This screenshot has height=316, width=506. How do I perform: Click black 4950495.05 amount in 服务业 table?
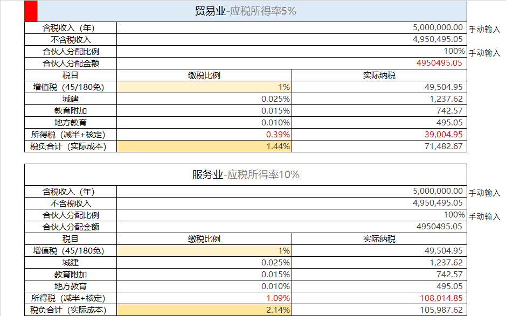[292, 227]
